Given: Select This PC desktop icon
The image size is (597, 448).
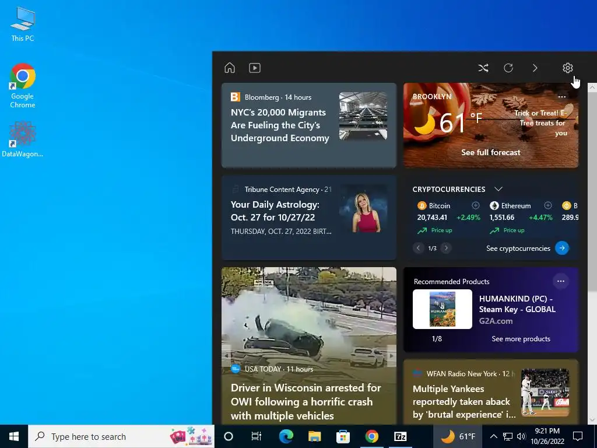Looking at the screenshot, I should click(23, 24).
